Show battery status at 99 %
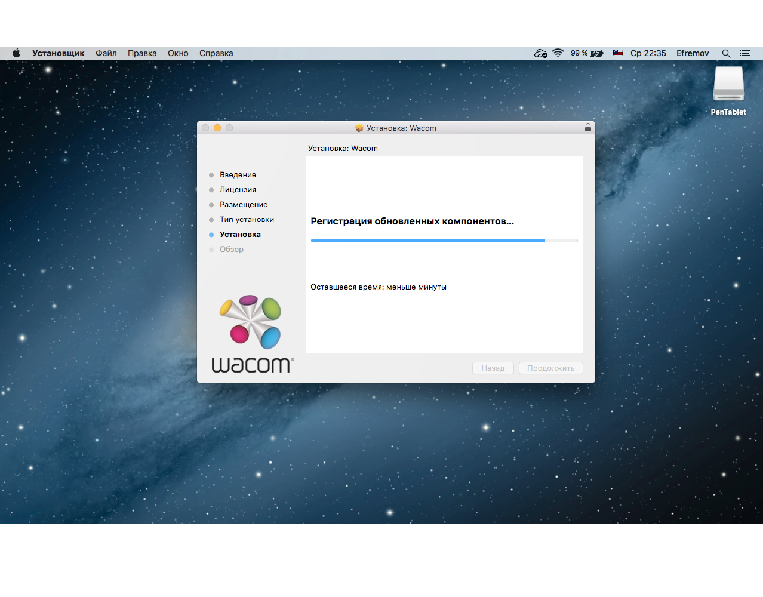Image resolution: width=763 pixels, height=597 pixels. [587, 53]
